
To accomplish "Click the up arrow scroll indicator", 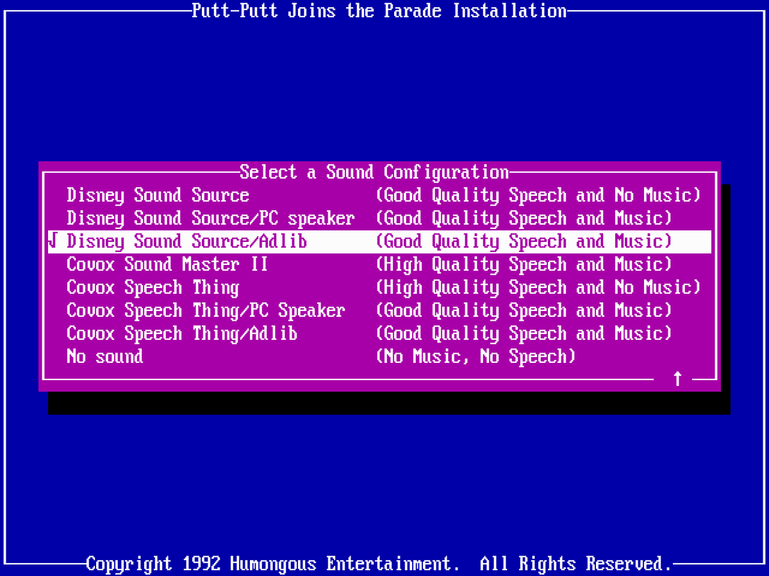I will point(677,379).
